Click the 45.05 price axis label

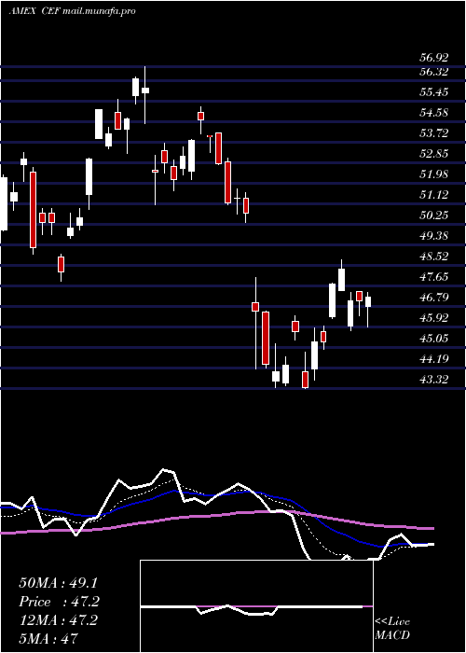click(433, 338)
